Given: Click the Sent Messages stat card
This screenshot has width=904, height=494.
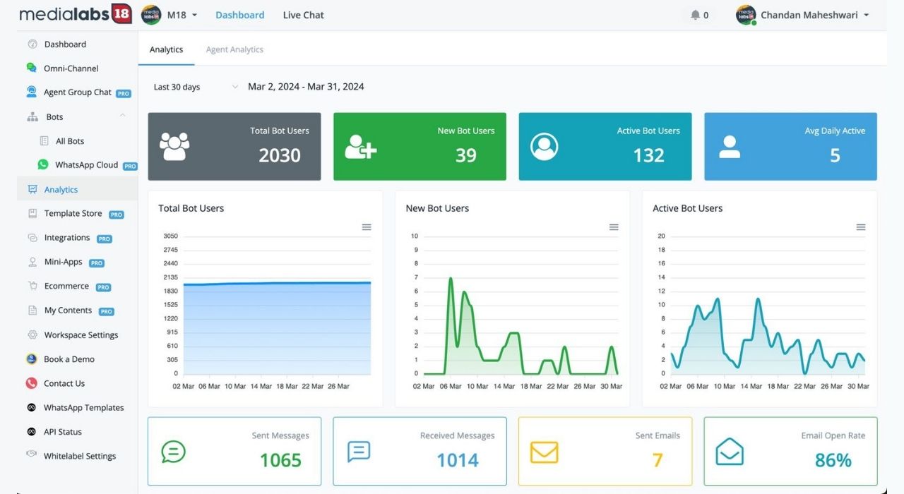Looking at the screenshot, I should (x=234, y=451).
